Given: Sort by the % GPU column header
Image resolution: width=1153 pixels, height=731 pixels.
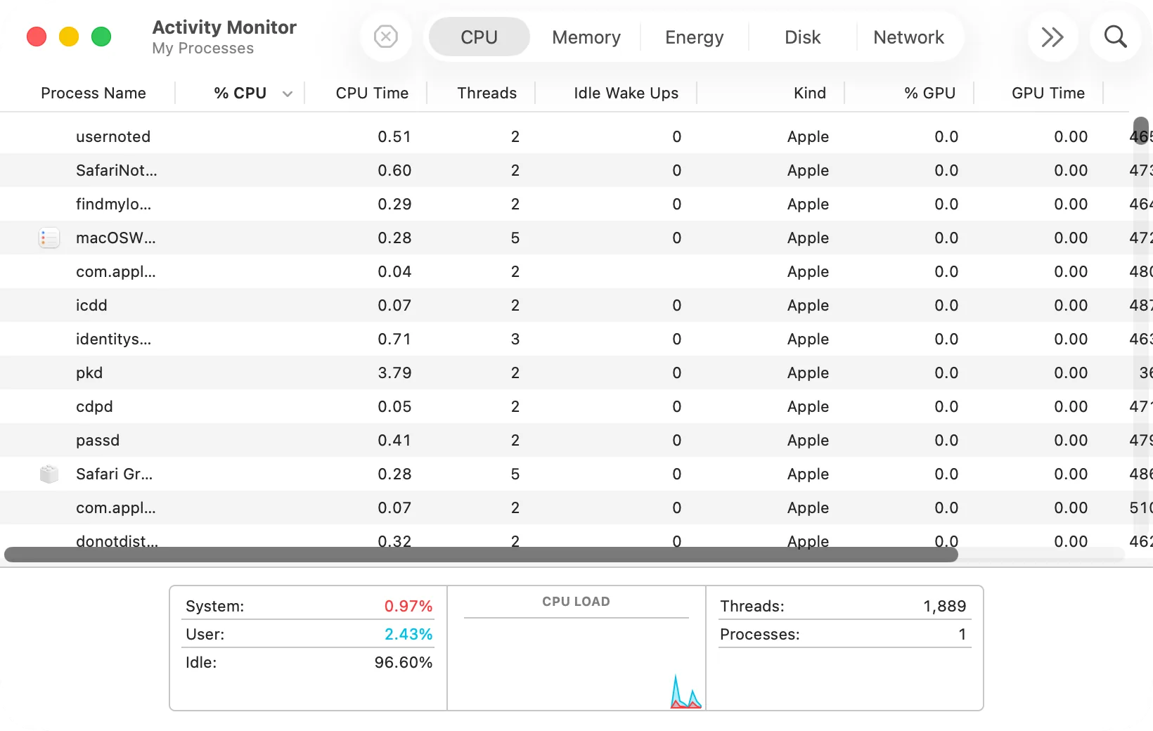Looking at the screenshot, I should (929, 93).
